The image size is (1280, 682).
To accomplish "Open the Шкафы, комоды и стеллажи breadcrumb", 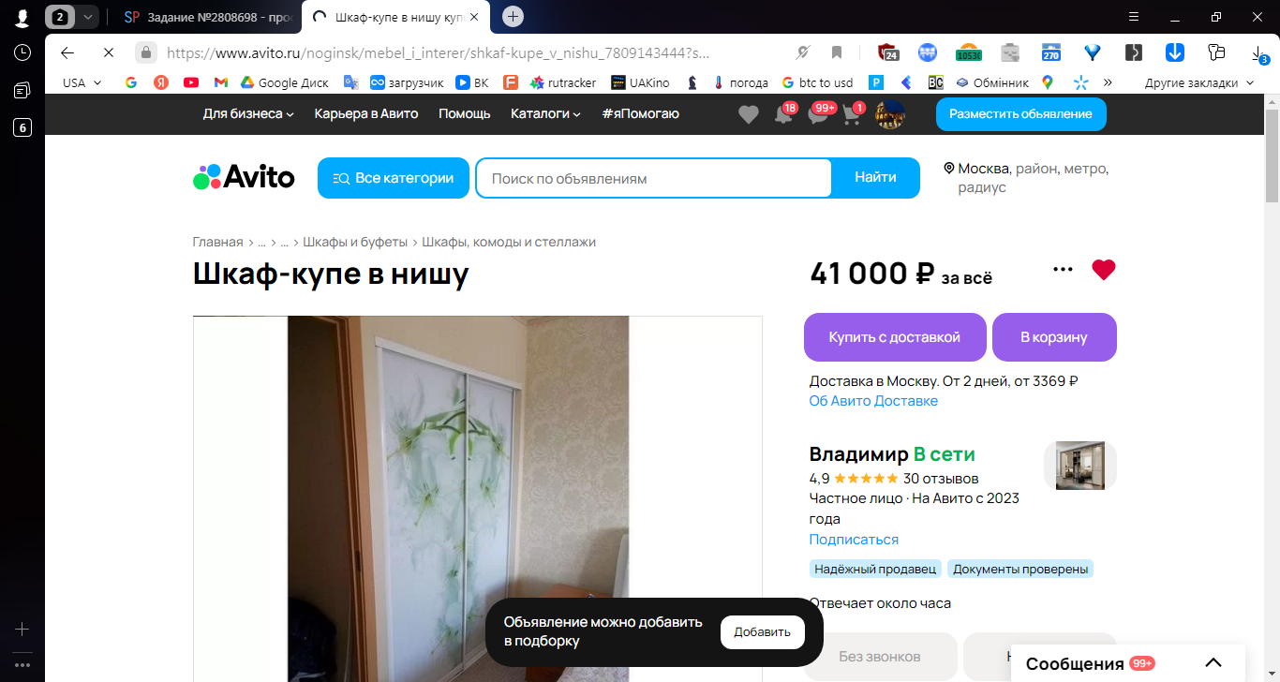I will [509, 242].
